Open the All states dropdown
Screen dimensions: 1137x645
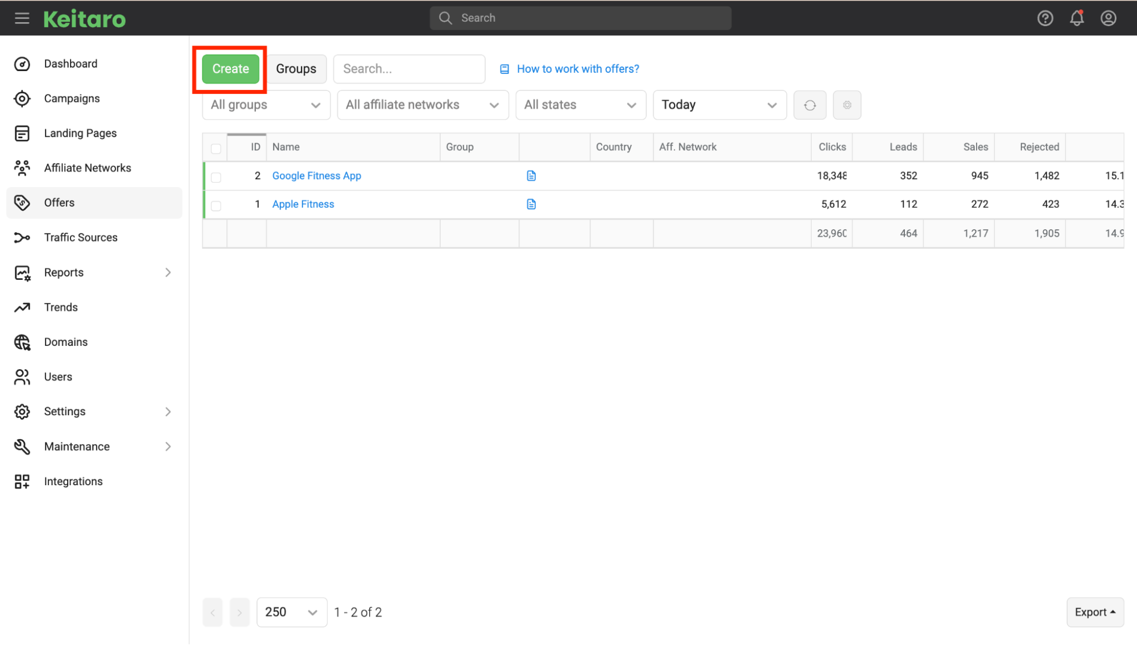(581, 105)
